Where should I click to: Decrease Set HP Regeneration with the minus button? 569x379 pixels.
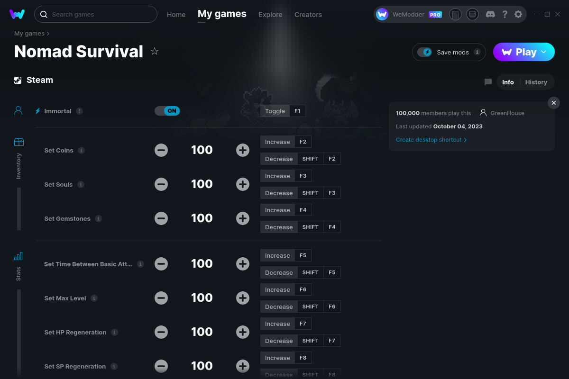point(161,332)
